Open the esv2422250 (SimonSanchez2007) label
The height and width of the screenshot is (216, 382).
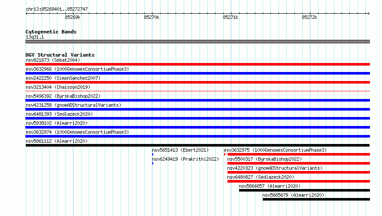[63, 78]
